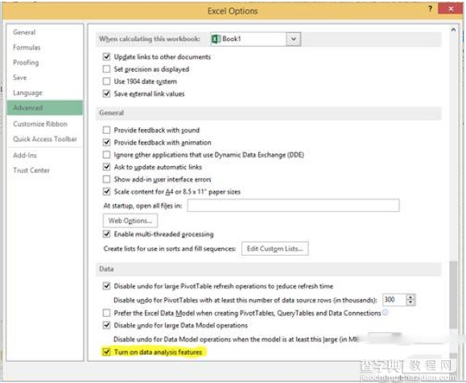This screenshot has width=466, height=383.
Task: Check Ignore other applications that use DDE
Action: (x=106, y=155)
